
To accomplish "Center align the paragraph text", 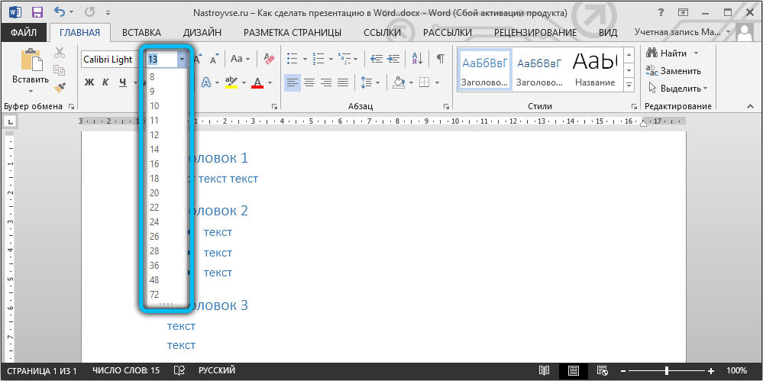I will point(309,82).
